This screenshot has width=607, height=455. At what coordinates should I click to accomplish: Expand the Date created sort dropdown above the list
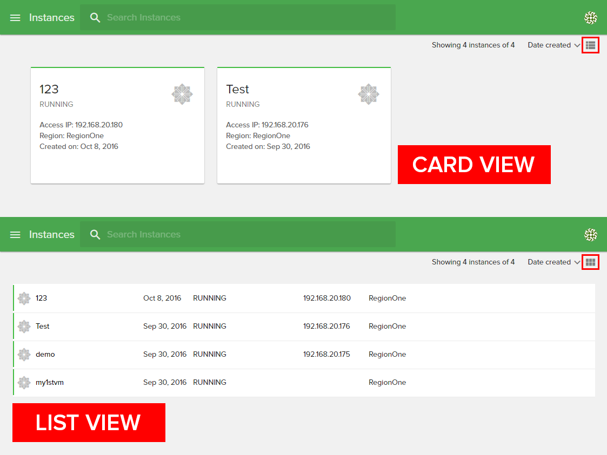tap(553, 262)
